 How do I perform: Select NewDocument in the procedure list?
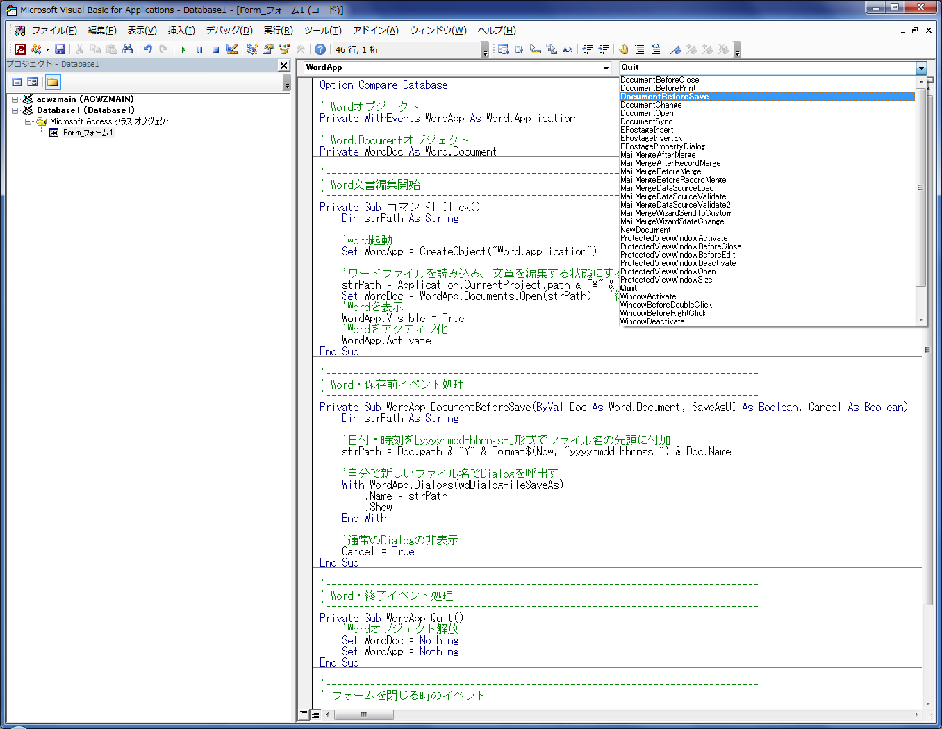[x=645, y=230]
